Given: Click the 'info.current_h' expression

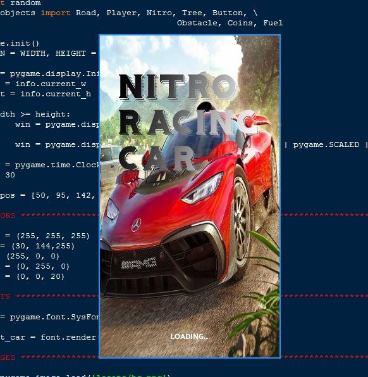Looking at the screenshot, I should click(56, 94).
